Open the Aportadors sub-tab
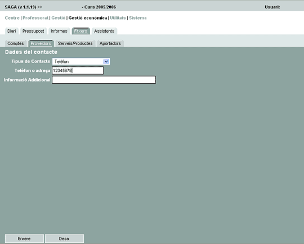The width and height of the screenshot is (304, 244). coord(110,44)
